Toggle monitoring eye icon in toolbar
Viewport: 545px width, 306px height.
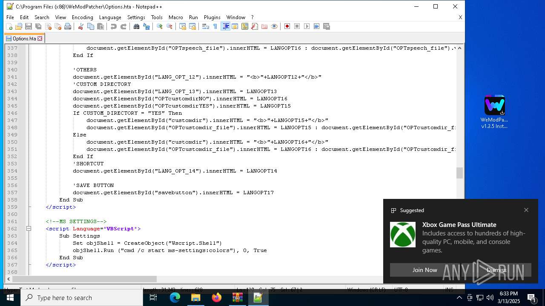click(274, 26)
